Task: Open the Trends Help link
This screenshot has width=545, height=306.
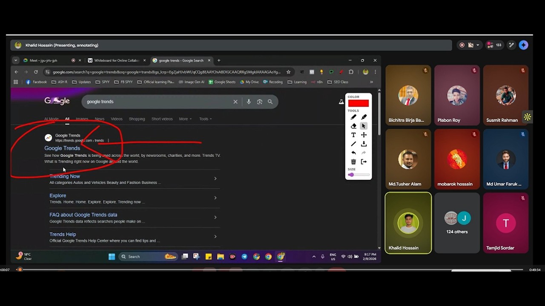Action: pos(63,234)
